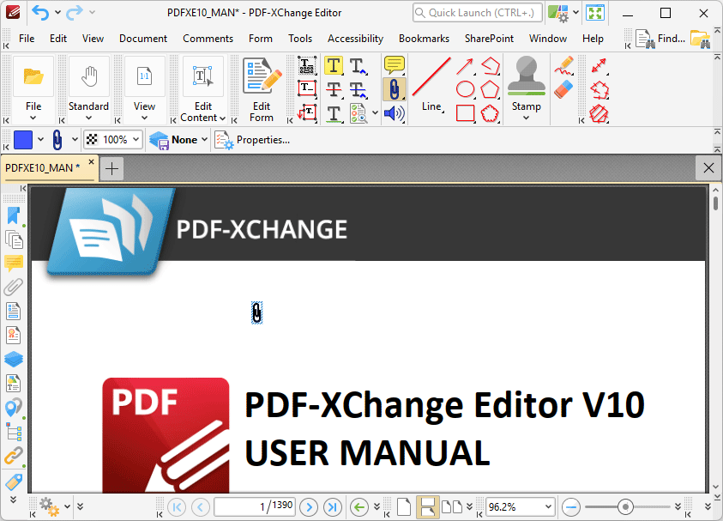Select the Distance measurement tool
The width and height of the screenshot is (723, 521).
point(599,65)
